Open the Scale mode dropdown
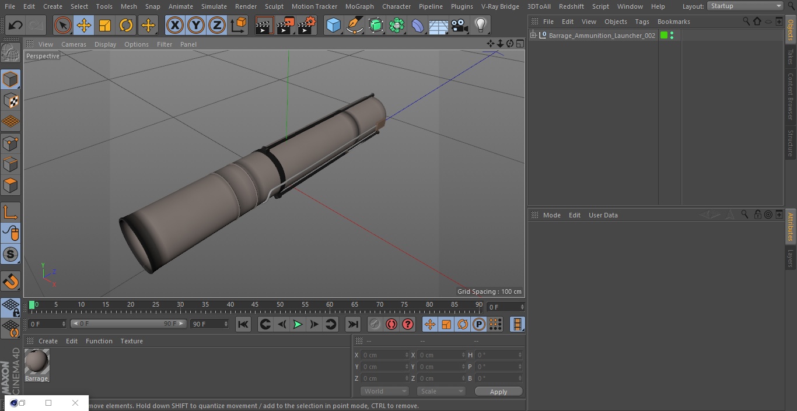This screenshot has height=411, width=797. (x=441, y=391)
